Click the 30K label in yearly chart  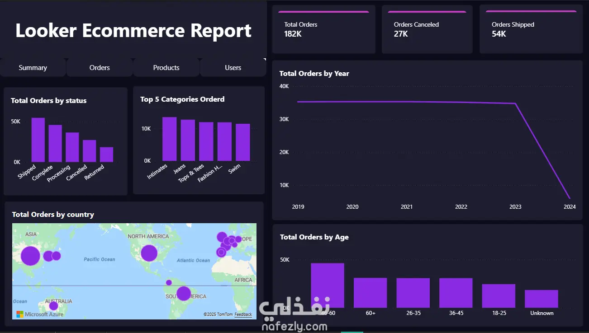284,119
